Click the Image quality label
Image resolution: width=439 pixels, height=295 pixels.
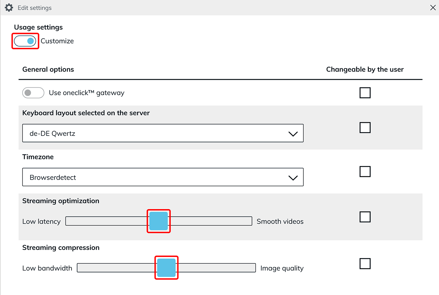(x=282, y=268)
